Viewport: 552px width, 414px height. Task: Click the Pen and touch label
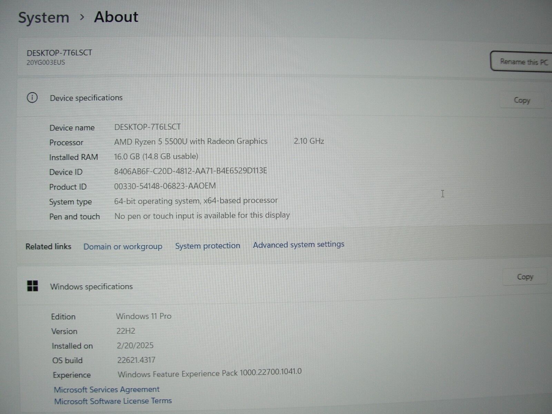(x=75, y=217)
